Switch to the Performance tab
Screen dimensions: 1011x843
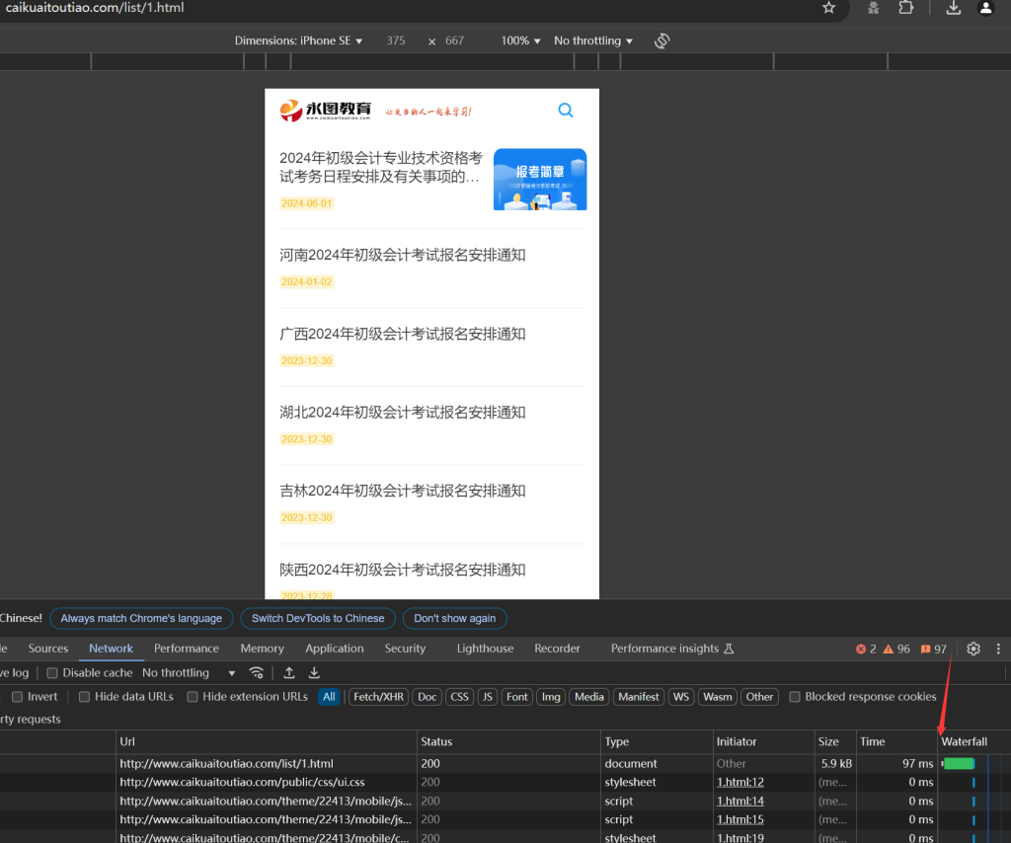(x=187, y=649)
